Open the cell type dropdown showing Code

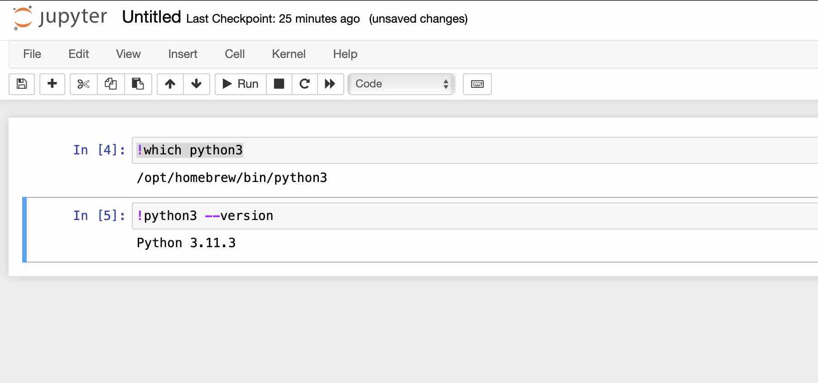click(x=400, y=84)
